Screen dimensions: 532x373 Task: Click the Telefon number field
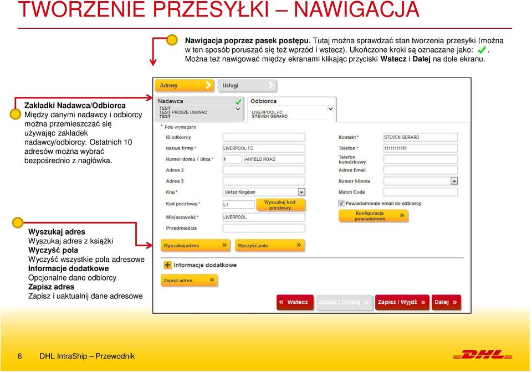click(x=421, y=148)
